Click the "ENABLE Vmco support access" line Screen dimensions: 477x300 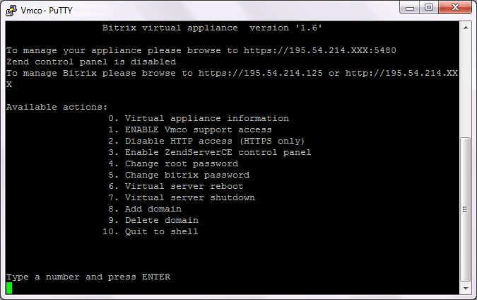pos(198,129)
